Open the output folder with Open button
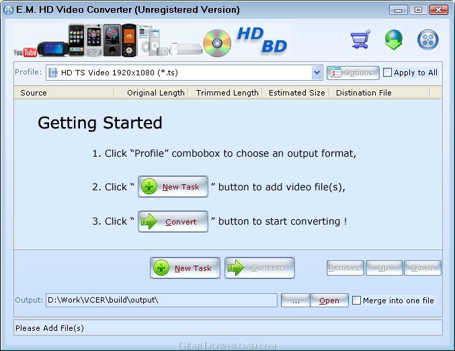This screenshot has height=351, width=455. pos(329,301)
